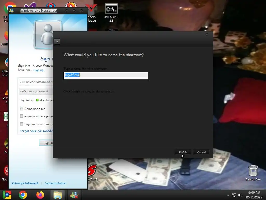
Task: Click the Windows Live Messenger title bar icon
Action: pyautogui.click(x=11, y=10)
